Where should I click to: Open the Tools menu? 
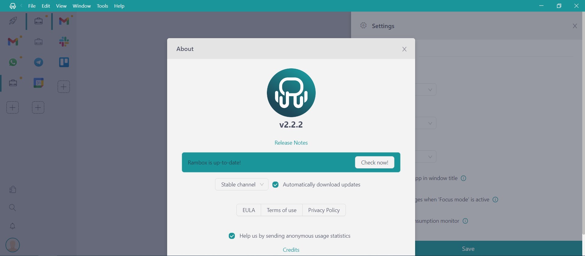click(x=102, y=6)
